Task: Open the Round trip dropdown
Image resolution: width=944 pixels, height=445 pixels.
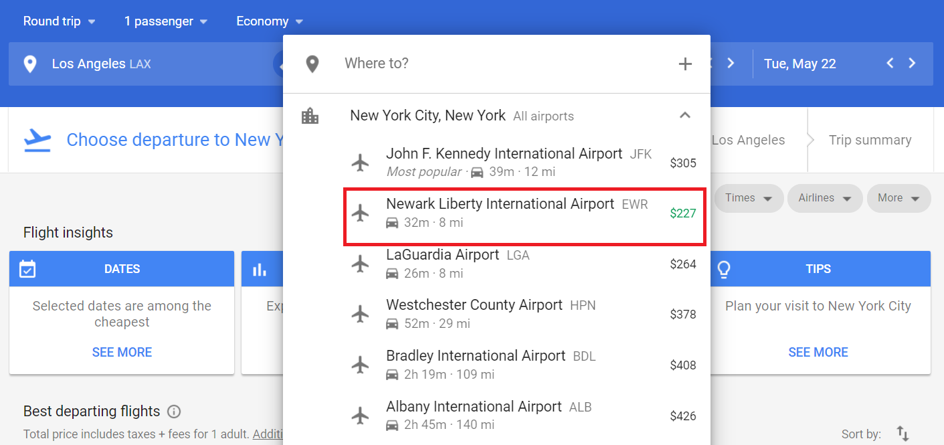Action: pos(59,21)
